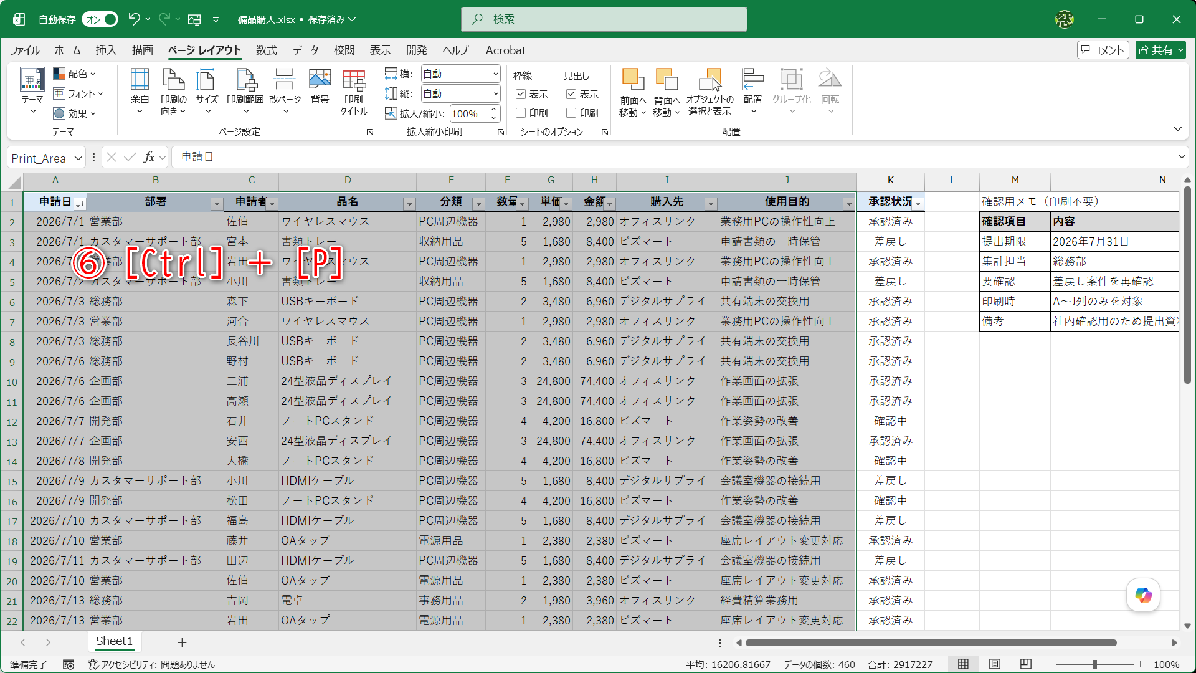
Task: Add a new sheet with plus button
Action: [x=182, y=642]
